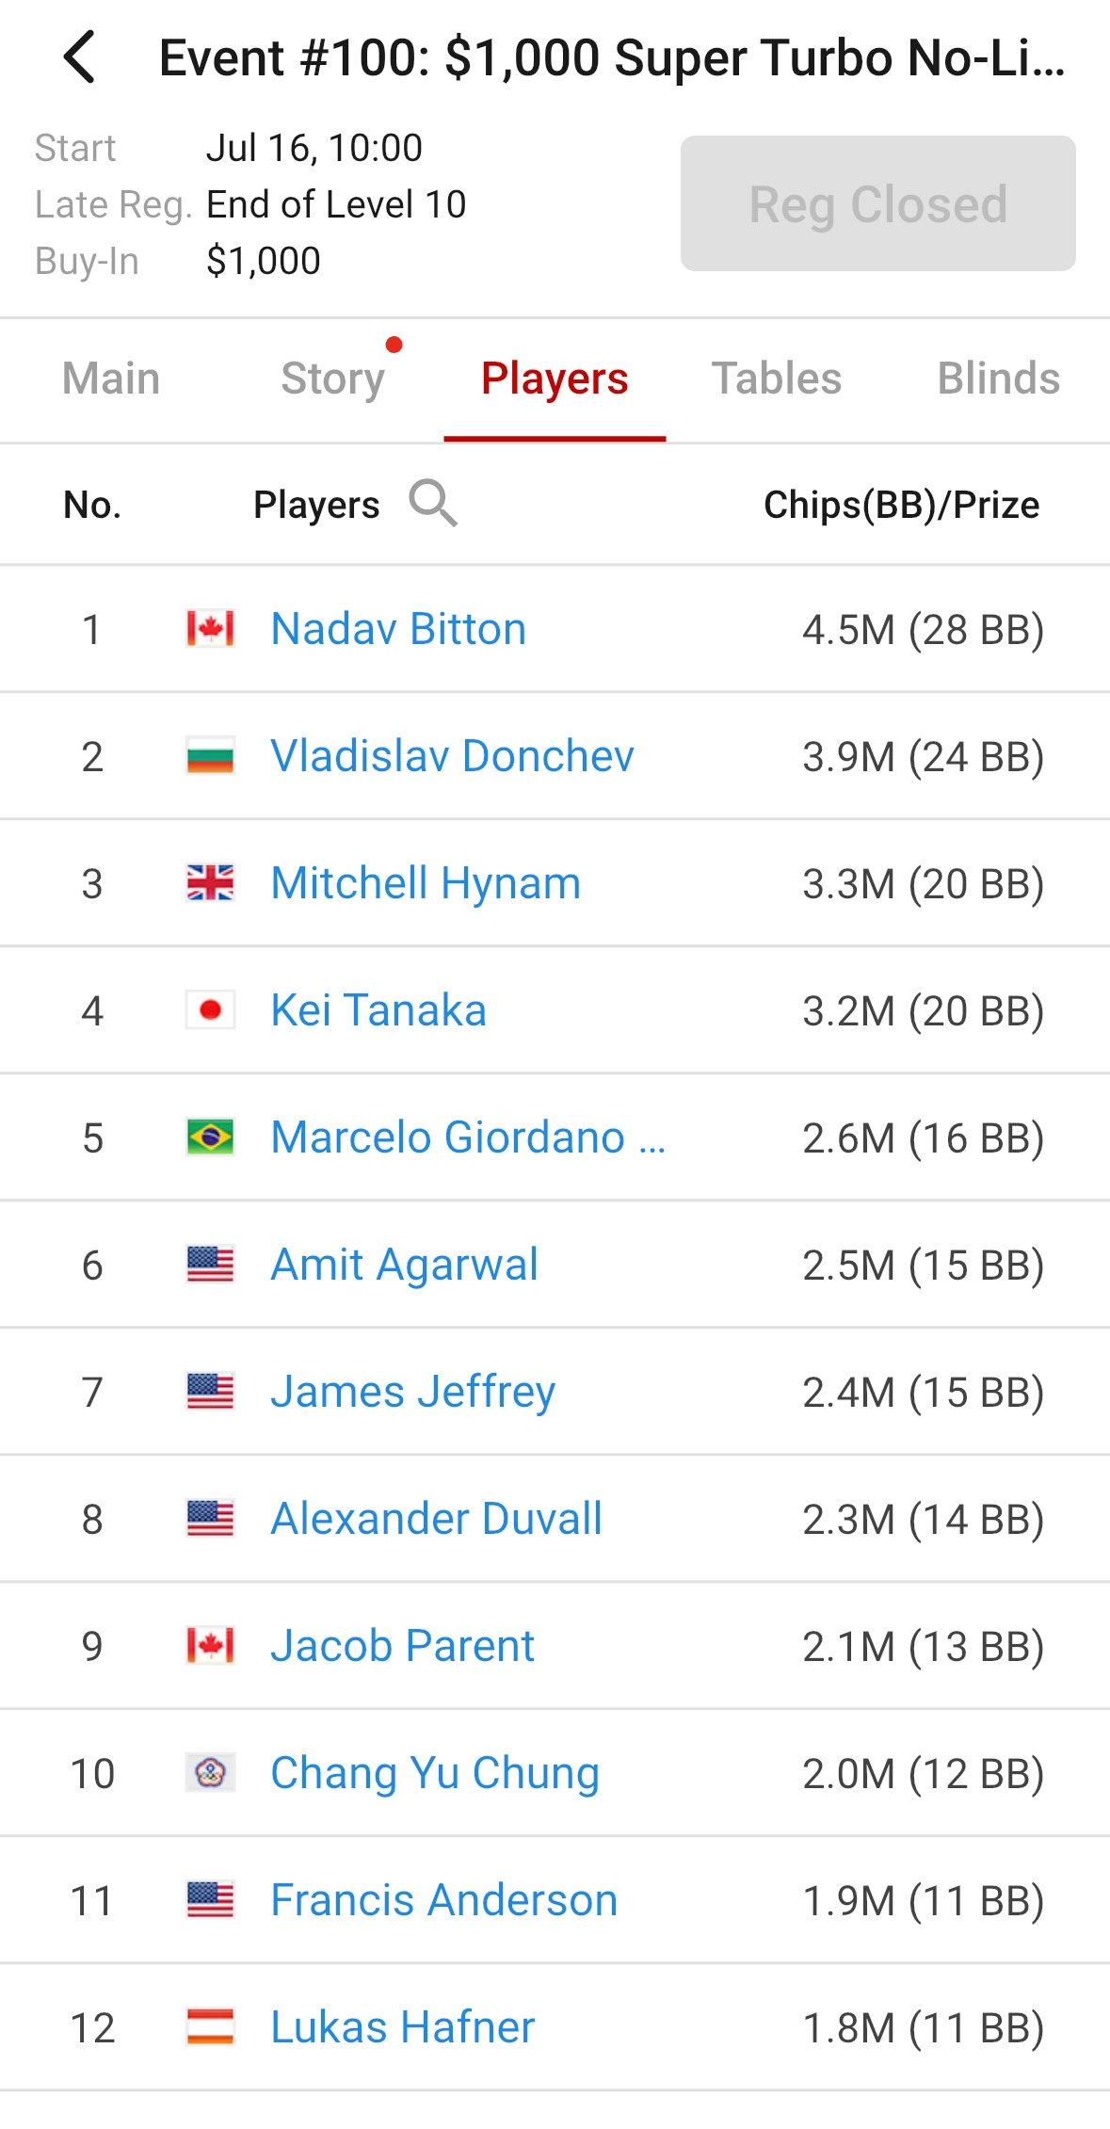The image size is (1110, 2129).
Task: View James Jeffrey's player page
Action: [x=412, y=1392]
